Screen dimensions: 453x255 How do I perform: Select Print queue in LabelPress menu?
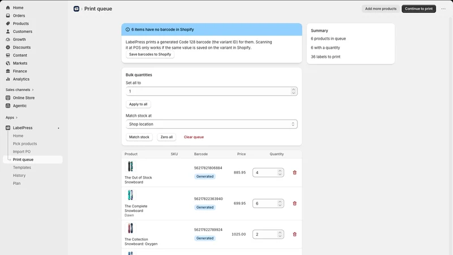point(33,160)
